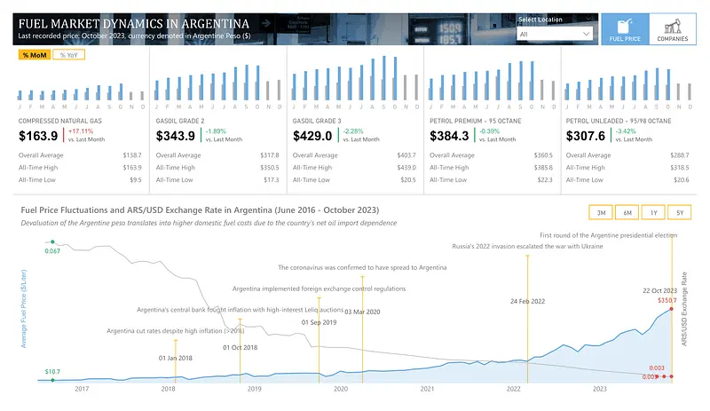Click the oil pump jack icon
Screen dimensions: 710x411
673,26
